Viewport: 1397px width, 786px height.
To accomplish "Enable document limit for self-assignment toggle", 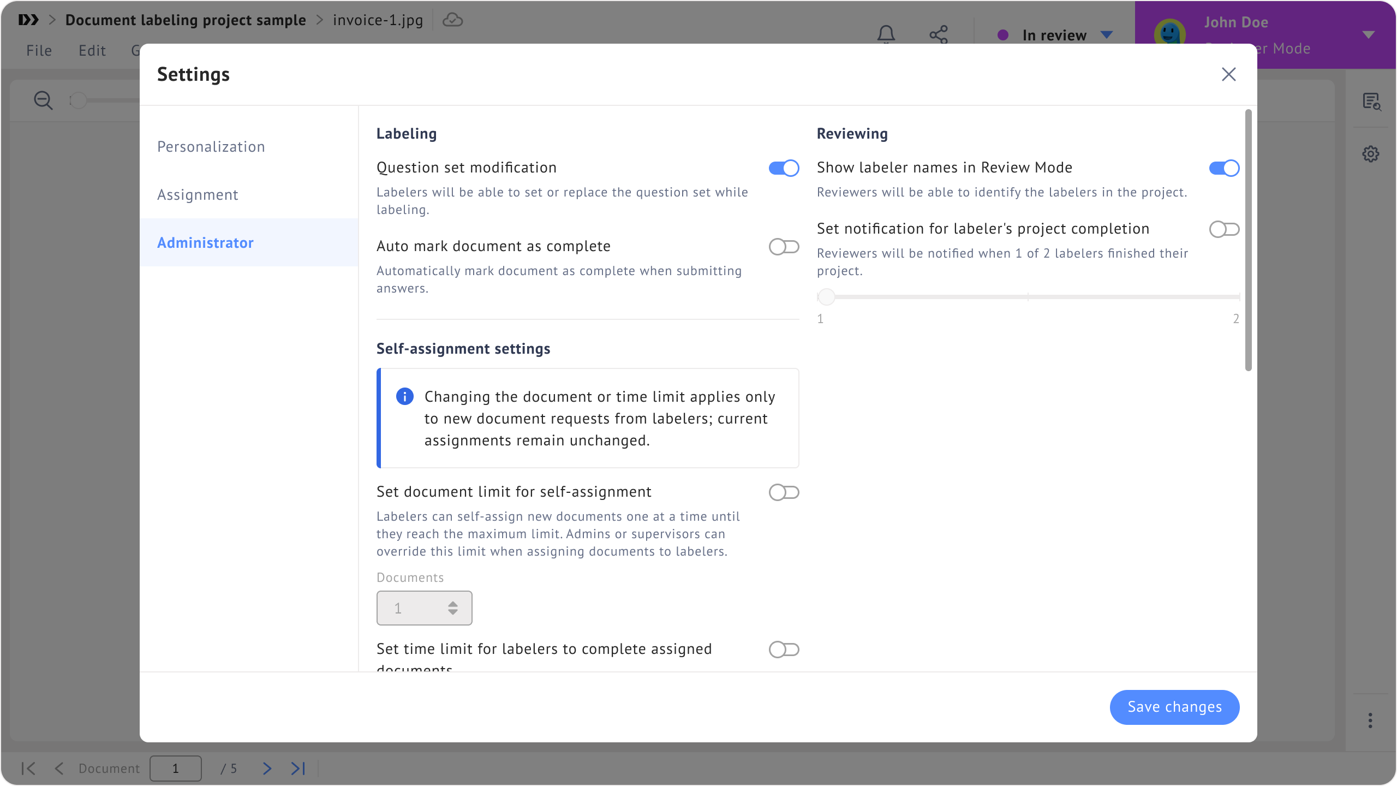I will (x=784, y=492).
